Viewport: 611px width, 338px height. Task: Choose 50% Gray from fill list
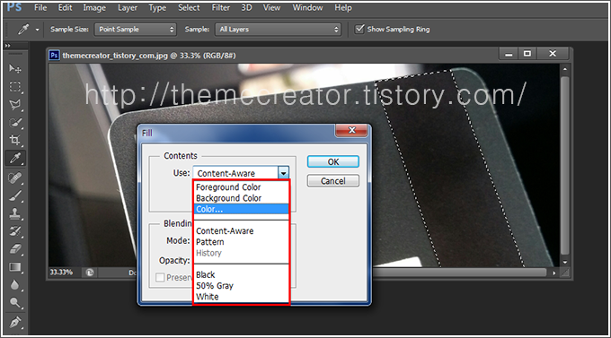(241, 285)
